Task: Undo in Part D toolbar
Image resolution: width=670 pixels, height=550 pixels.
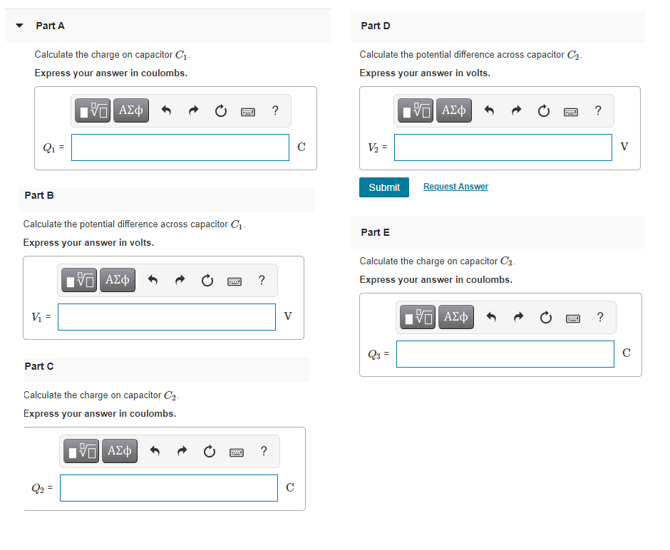Action: coord(489,111)
